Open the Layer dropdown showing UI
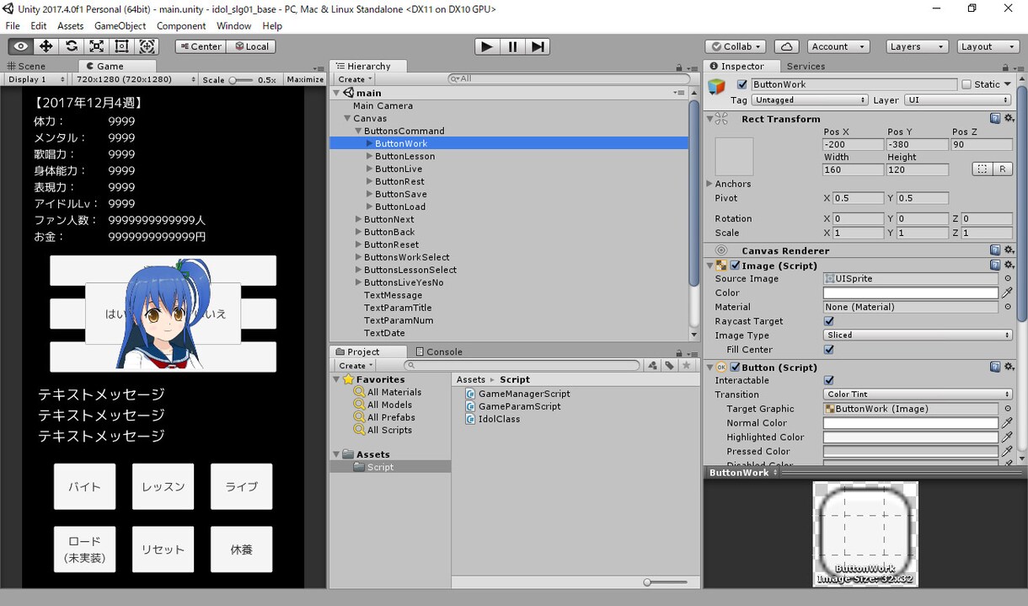 click(x=958, y=100)
